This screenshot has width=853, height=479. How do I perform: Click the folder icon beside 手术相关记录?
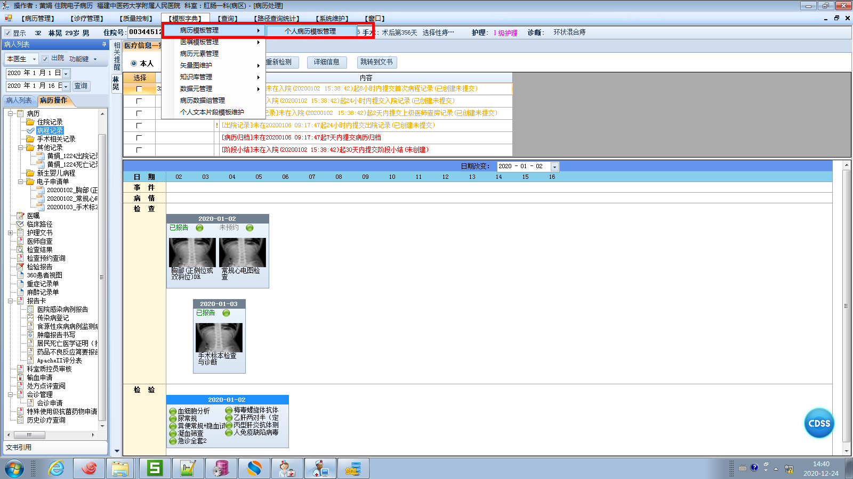30,139
